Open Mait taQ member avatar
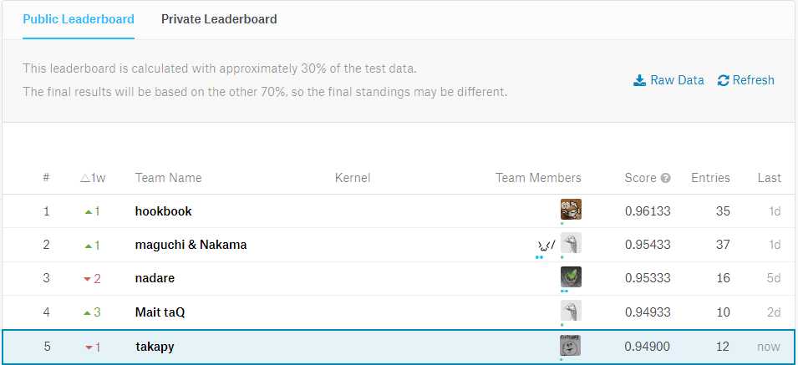This screenshot has width=798, height=365. (571, 312)
